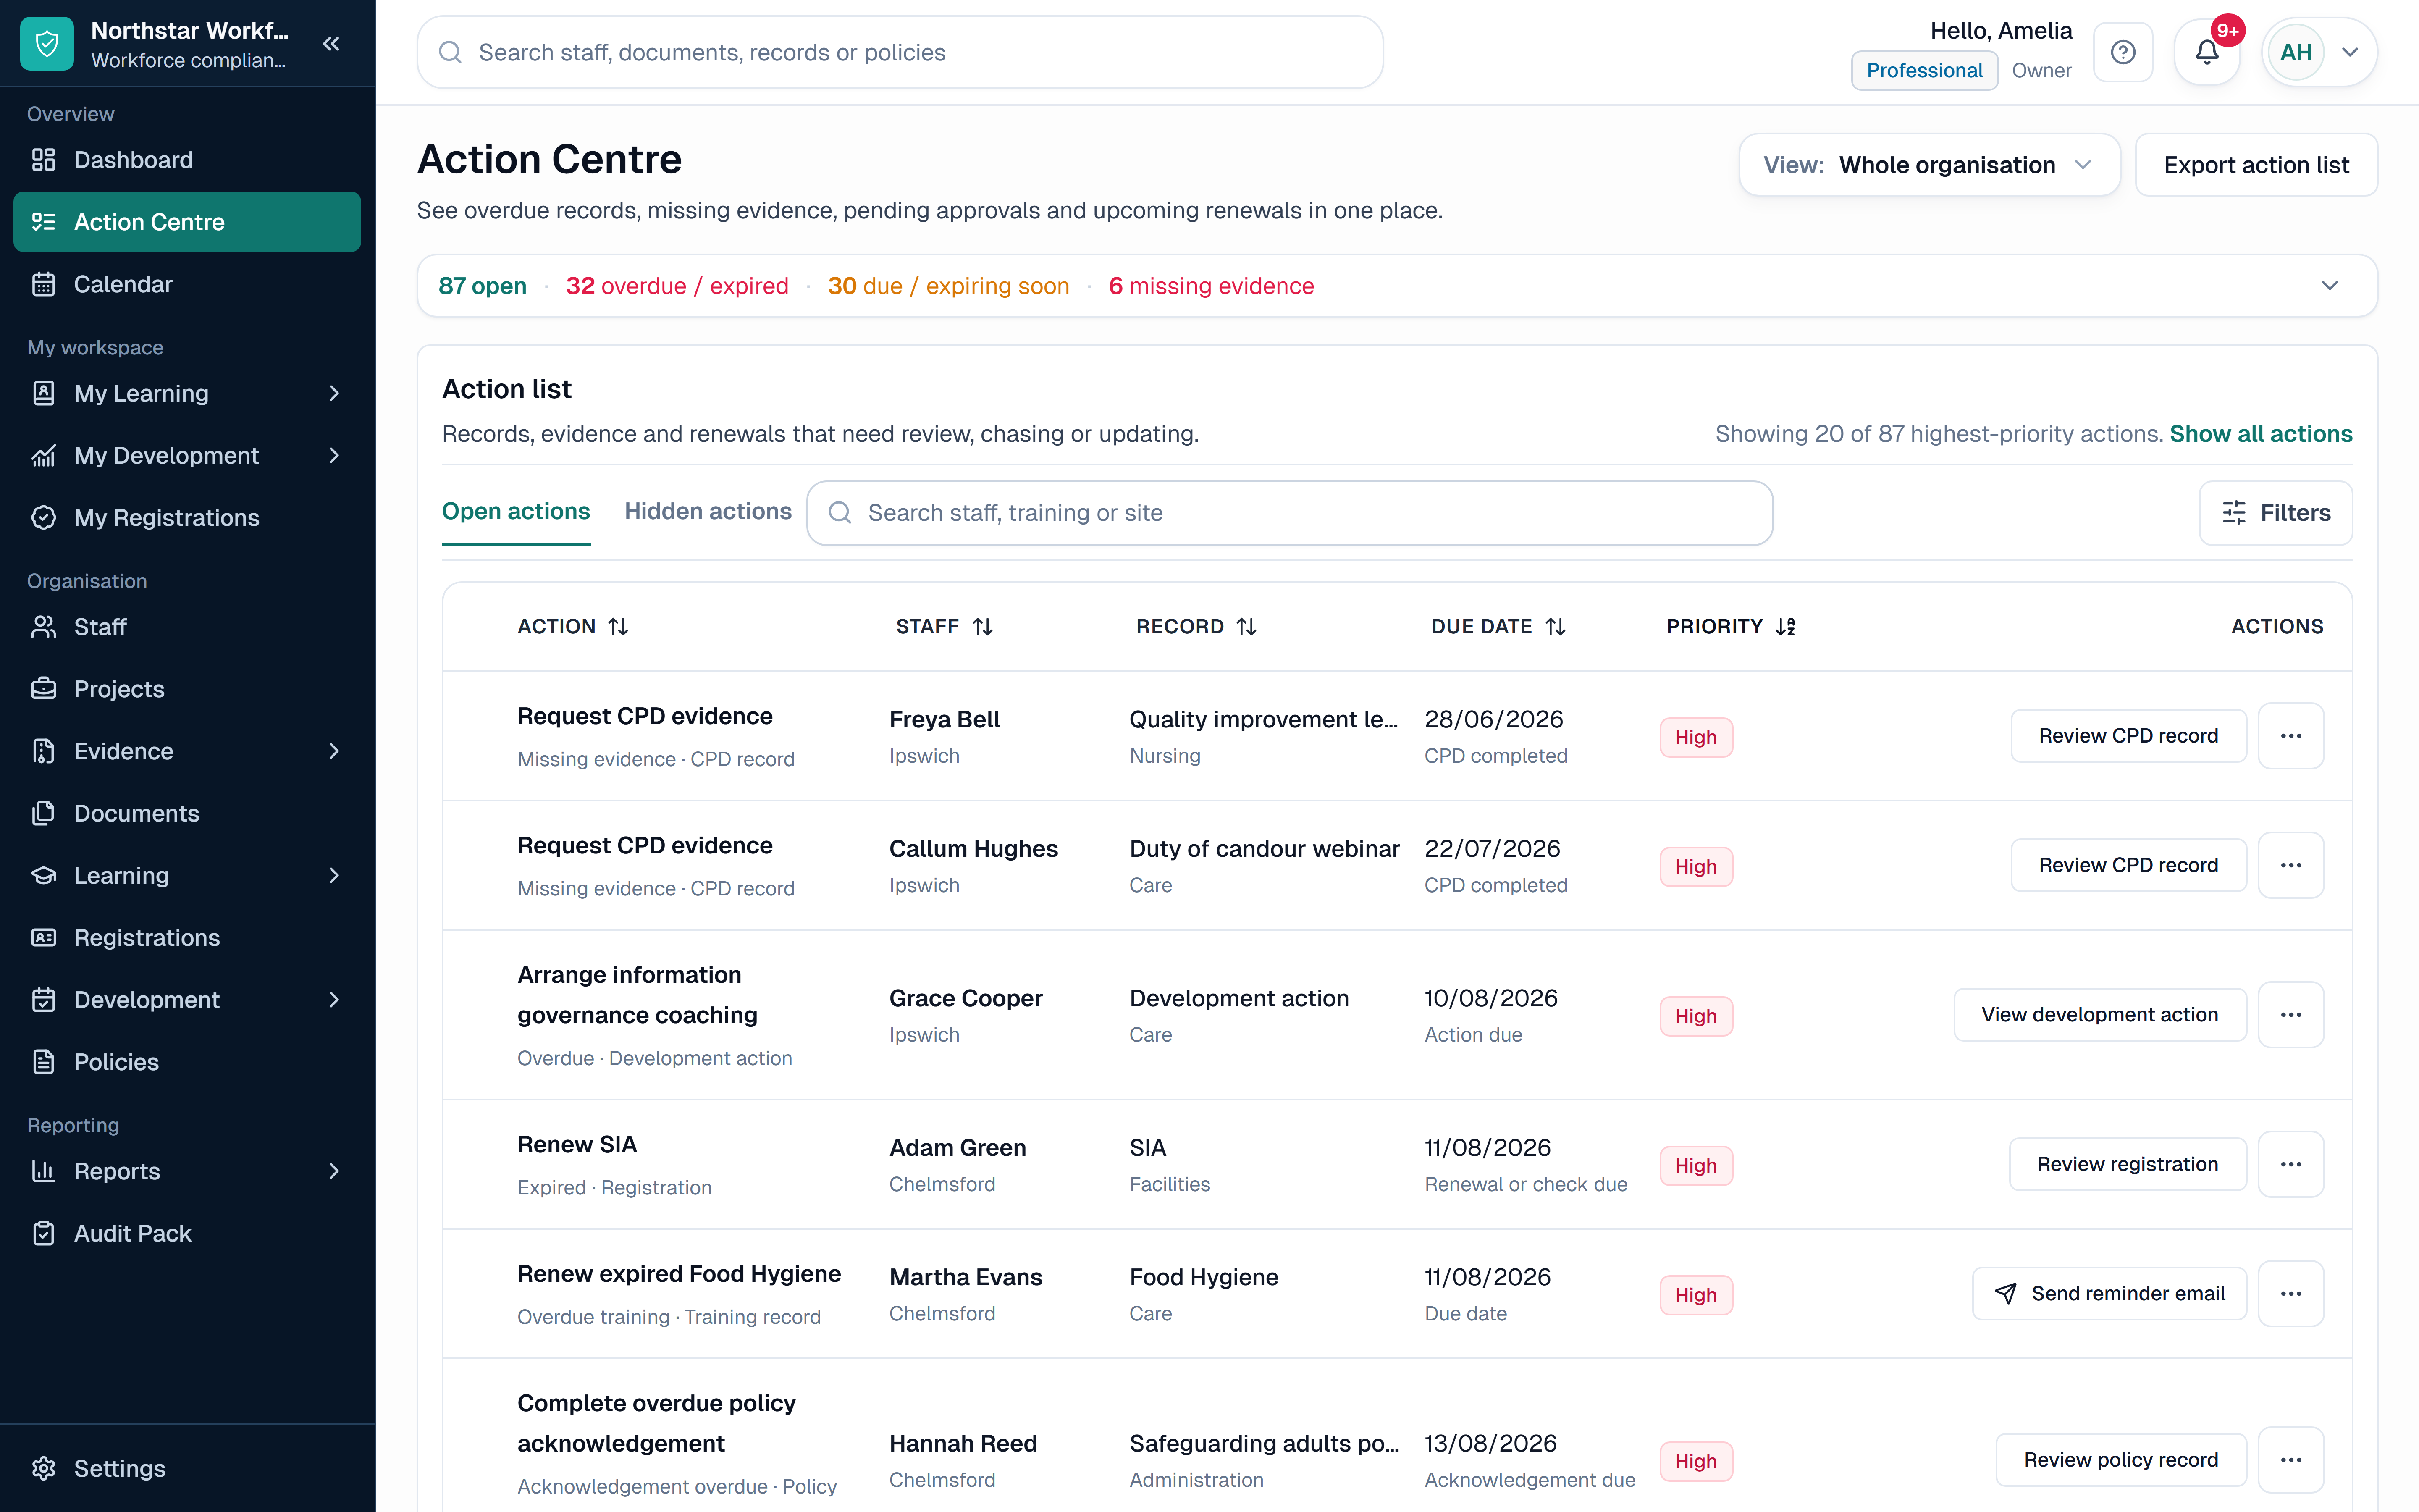Open user account menu chevron
The image size is (2419, 1512).
[x=2350, y=52]
